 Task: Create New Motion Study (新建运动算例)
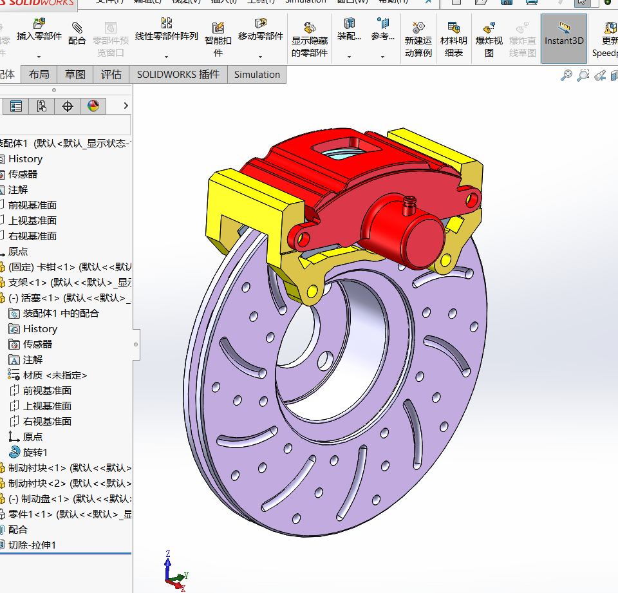pos(418,39)
